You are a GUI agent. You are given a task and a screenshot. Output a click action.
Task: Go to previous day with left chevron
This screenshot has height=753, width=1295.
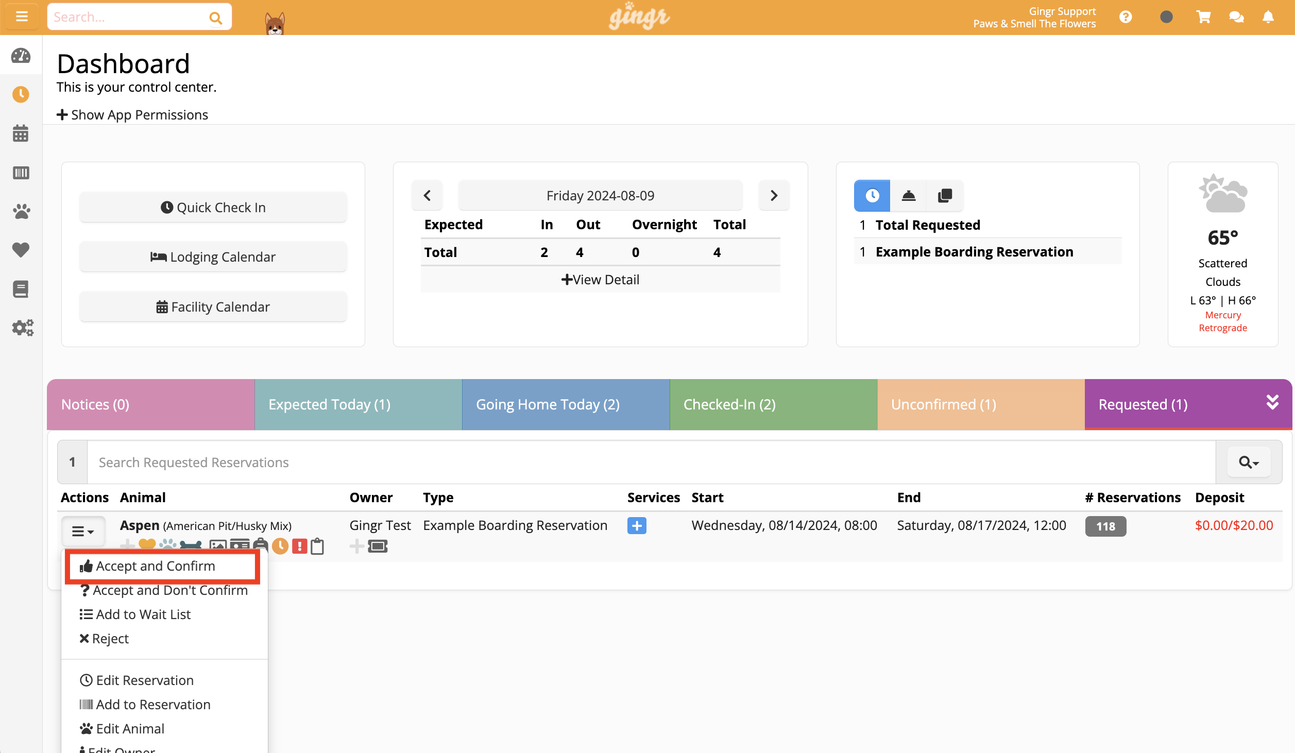[x=427, y=196]
